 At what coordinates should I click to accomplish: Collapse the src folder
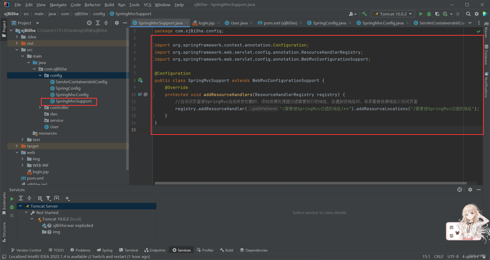[17, 50]
